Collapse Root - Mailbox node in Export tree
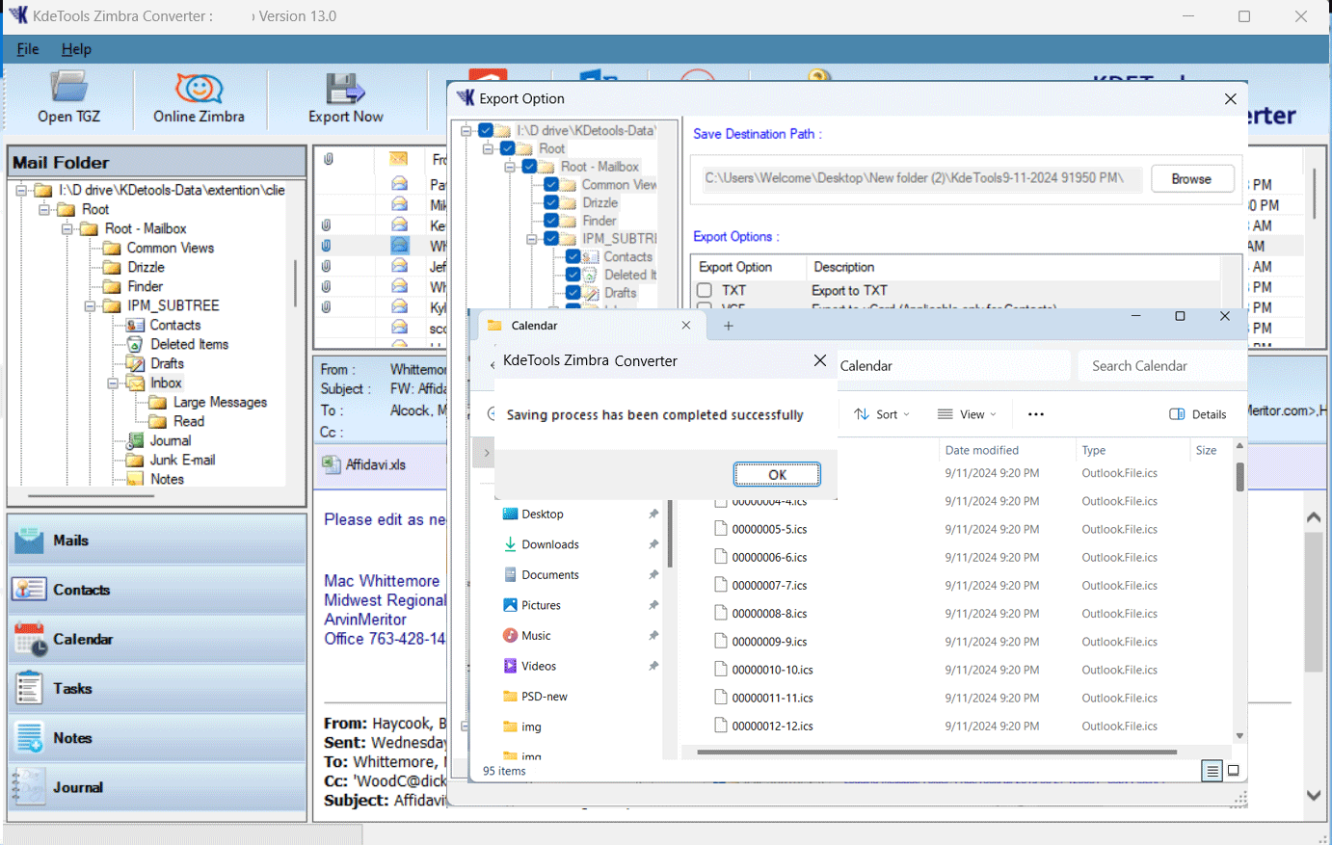 coord(510,167)
